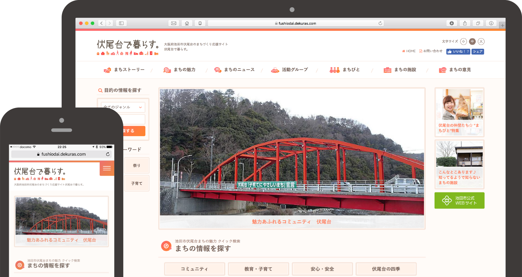Add a new Safari tab with plus
This screenshot has width=522, height=277.
pyautogui.click(x=502, y=25)
